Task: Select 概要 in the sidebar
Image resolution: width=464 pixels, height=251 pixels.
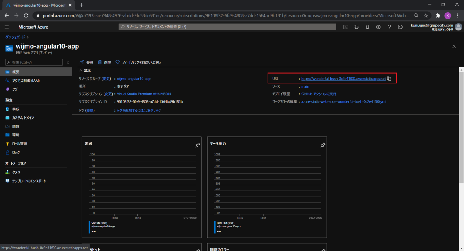Action: point(36,72)
